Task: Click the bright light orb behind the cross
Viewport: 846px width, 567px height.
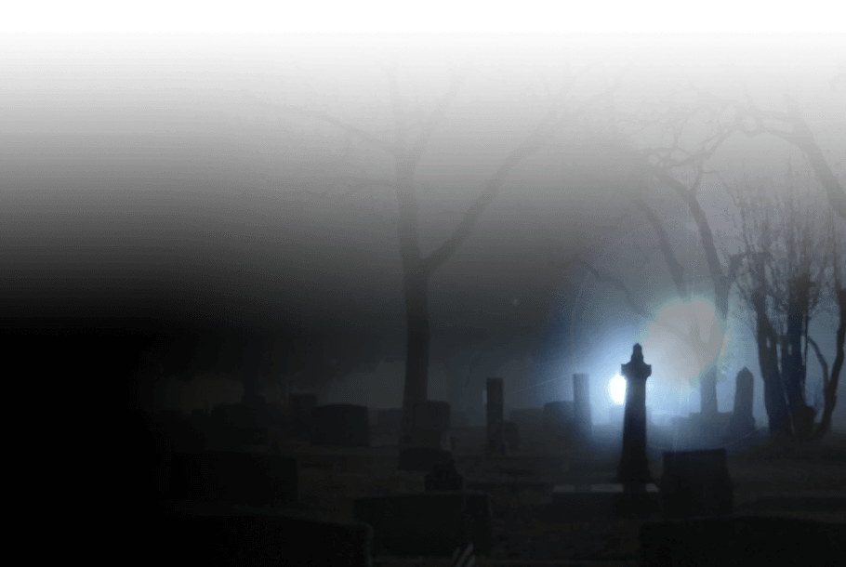Action: point(616,388)
